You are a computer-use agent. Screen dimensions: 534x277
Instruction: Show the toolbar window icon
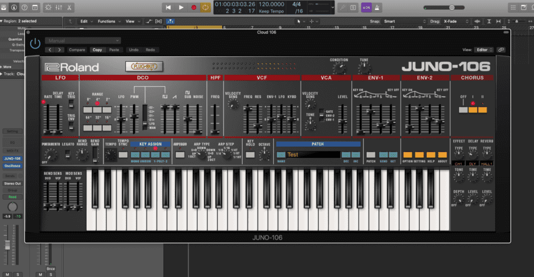point(35,7)
